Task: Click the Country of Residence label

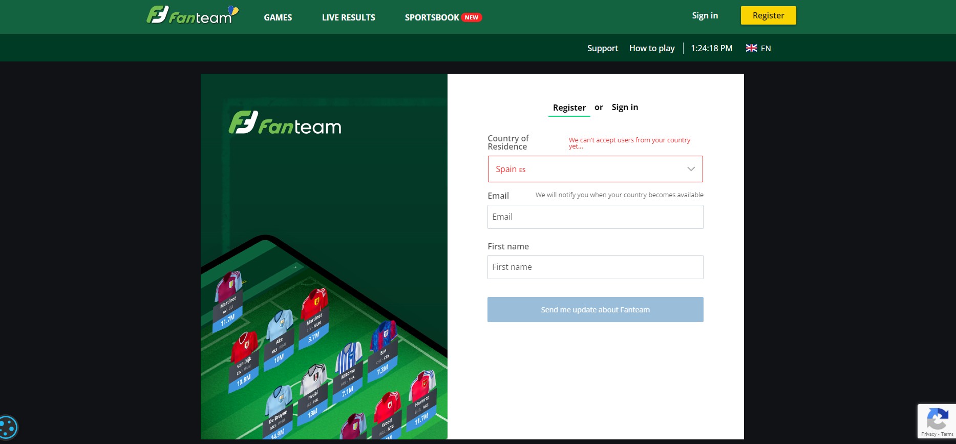Action: [x=508, y=142]
